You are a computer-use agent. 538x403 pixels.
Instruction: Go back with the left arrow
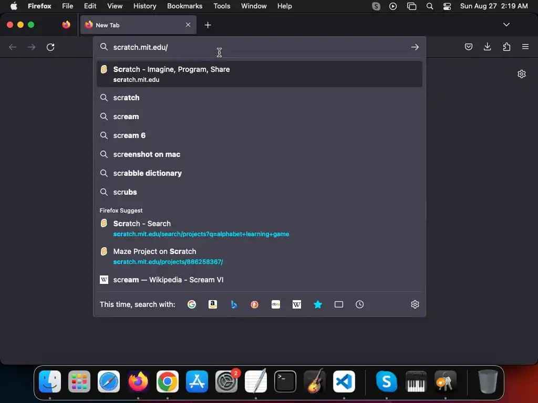tap(13, 47)
